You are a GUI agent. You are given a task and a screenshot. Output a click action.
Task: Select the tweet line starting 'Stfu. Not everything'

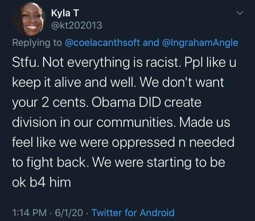124,63
